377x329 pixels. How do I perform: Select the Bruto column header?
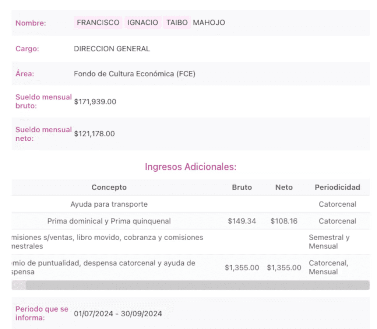coord(242,187)
